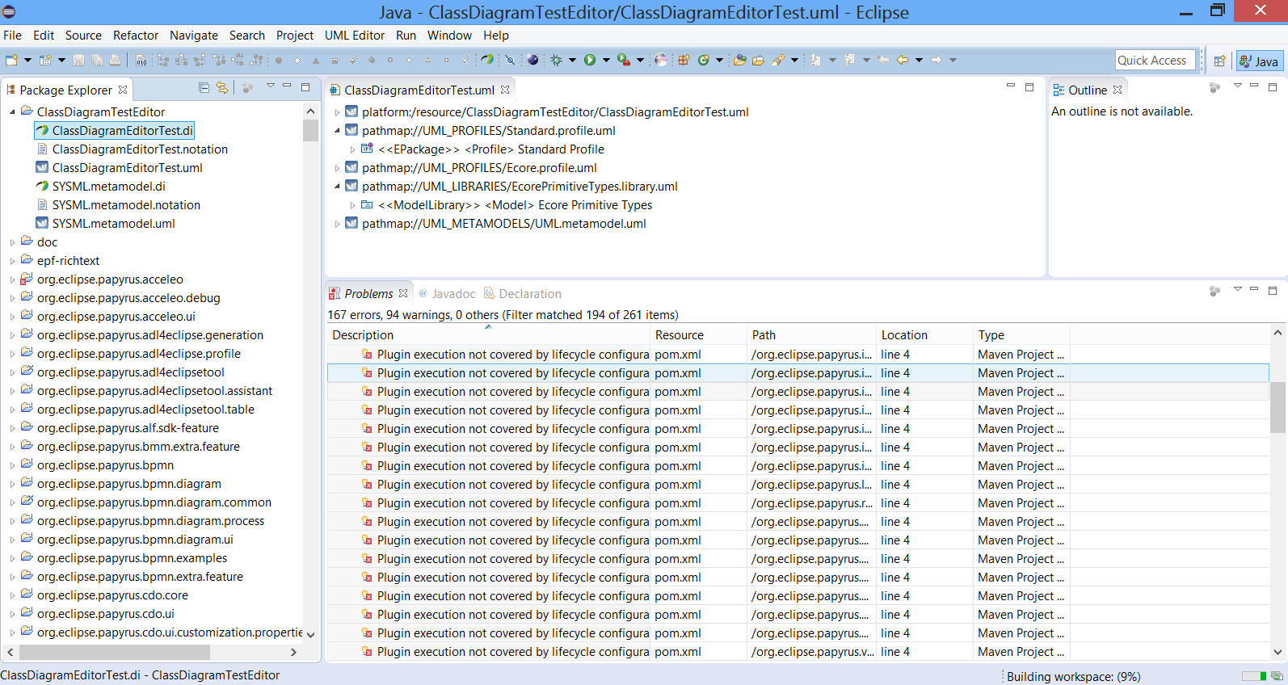This screenshot has height=685, width=1288.
Task: Click the Quick Access search field
Action: pyautogui.click(x=1155, y=61)
